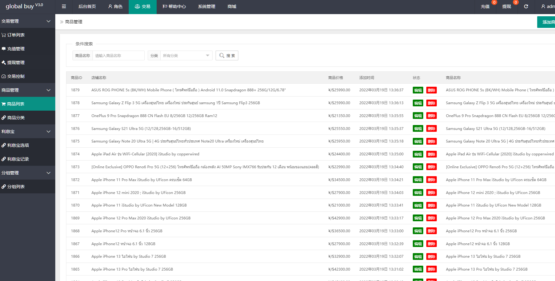Image resolution: width=555 pixels, height=281 pixels.
Task: Focus the 商品名称 search input field
Action: click(118, 55)
